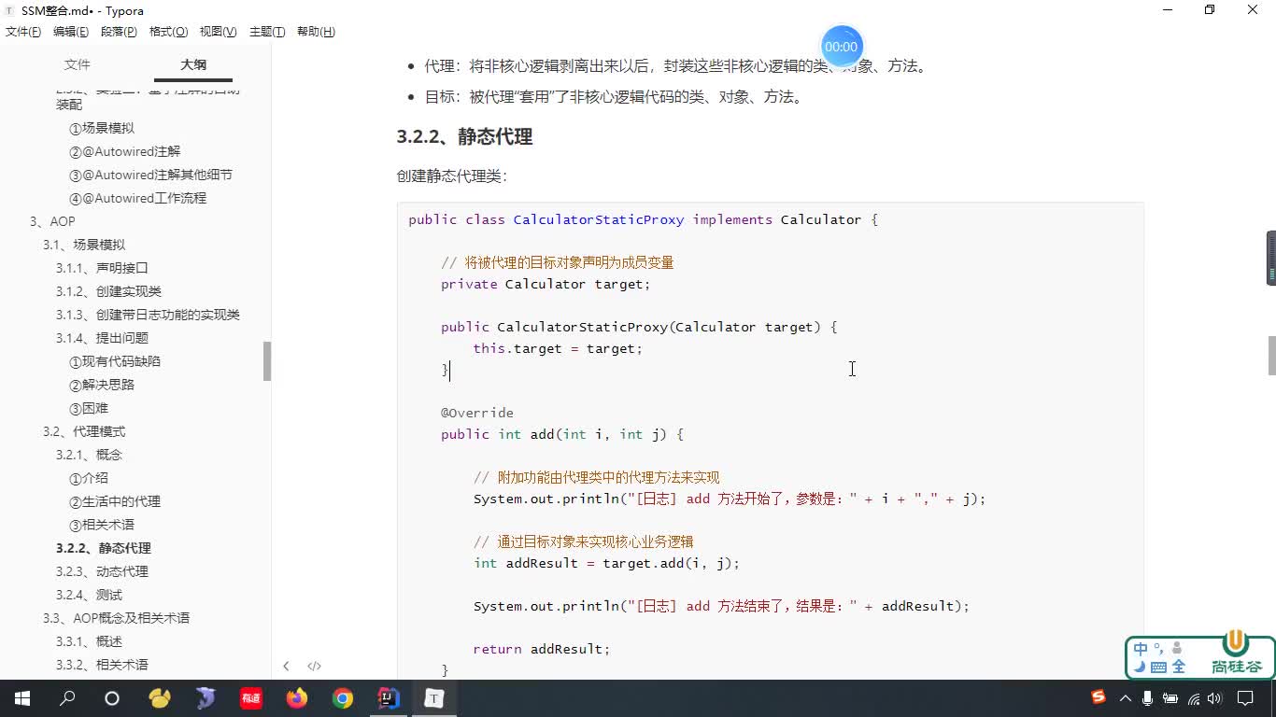Go to outline item ③@Autowired注解其他细节
This screenshot has height=717, width=1276.
click(151, 175)
